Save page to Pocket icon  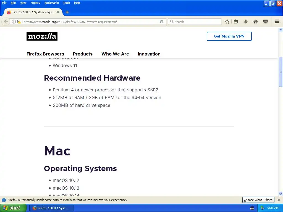[266, 22]
